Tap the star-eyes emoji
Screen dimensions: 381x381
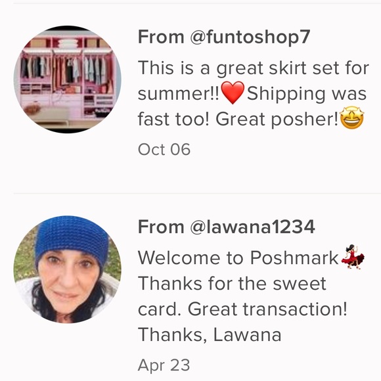352,118
